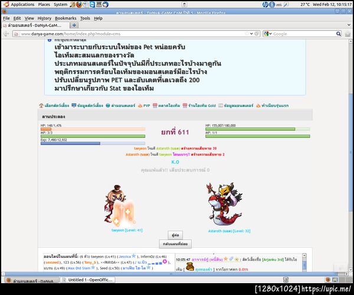354x295 pixels.
Task: Open the File menu in Firefox
Action: [x=6, y=18]
